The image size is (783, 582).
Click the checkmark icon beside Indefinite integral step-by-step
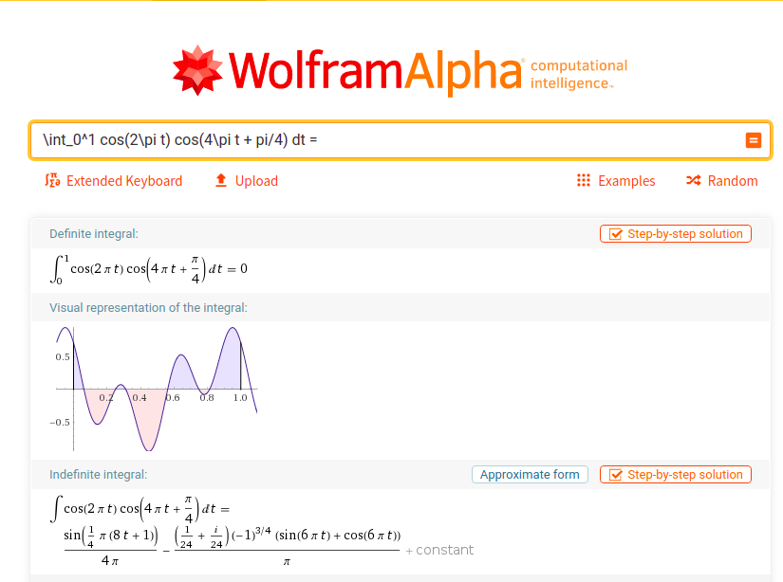(615, 475)
